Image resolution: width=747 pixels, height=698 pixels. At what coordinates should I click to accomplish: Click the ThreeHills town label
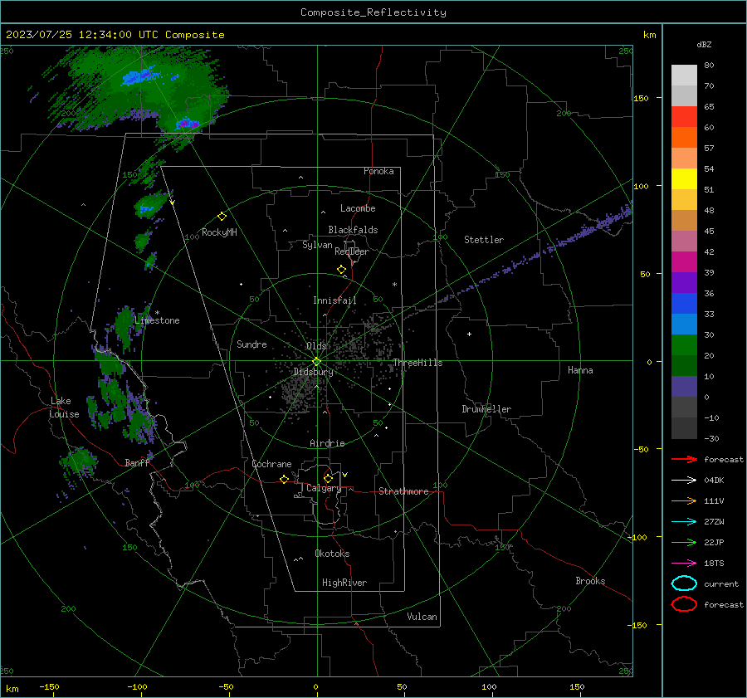(x=417, y=363)
